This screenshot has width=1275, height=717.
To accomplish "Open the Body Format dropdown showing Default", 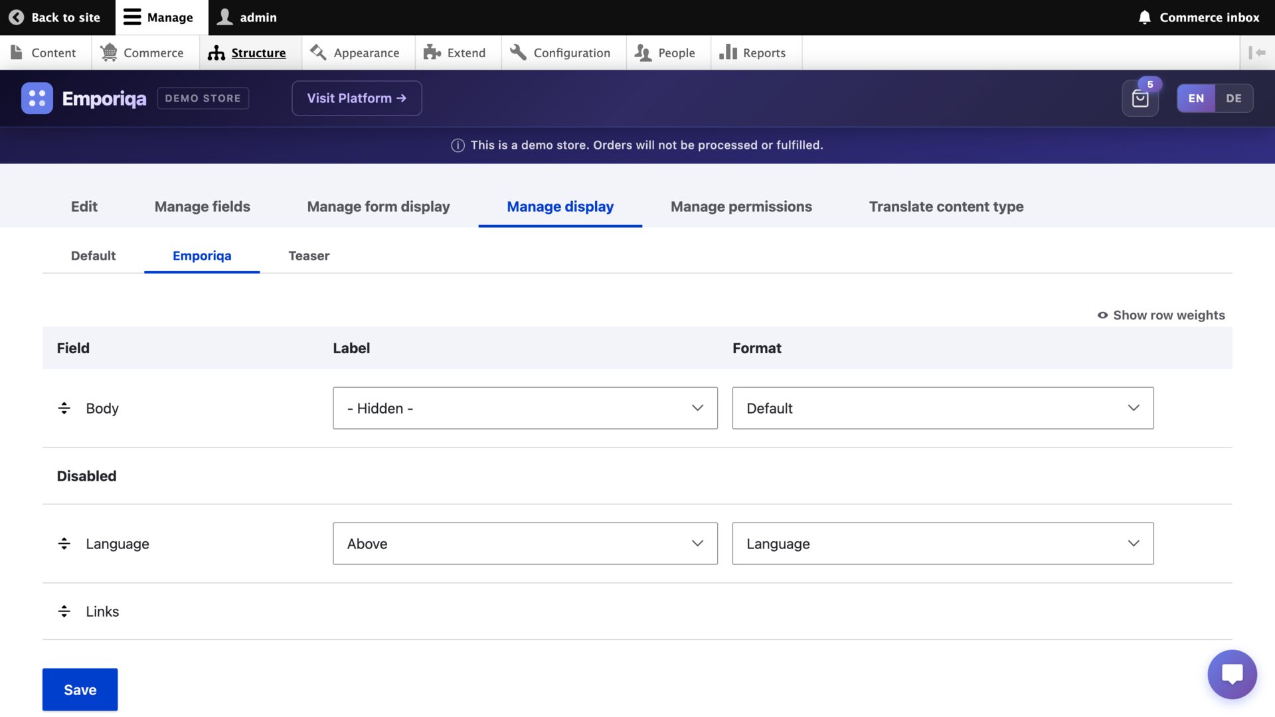I will tap(942, 408).
